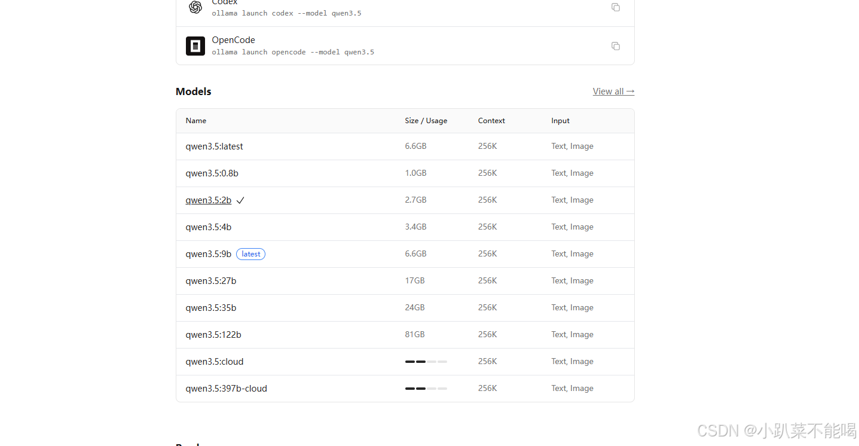The width and height of the screenshot is (859, 446).
Task: Click 256K context in qwen3.5:0.8b row
Action: coord(488,173)
